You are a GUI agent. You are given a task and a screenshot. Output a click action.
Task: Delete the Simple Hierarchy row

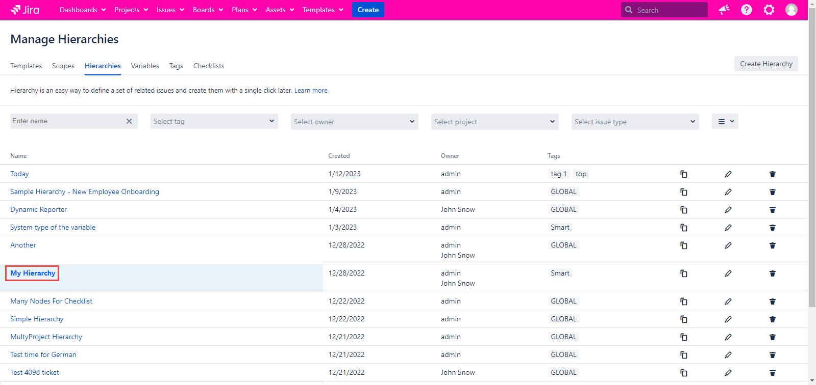point(772,319)
